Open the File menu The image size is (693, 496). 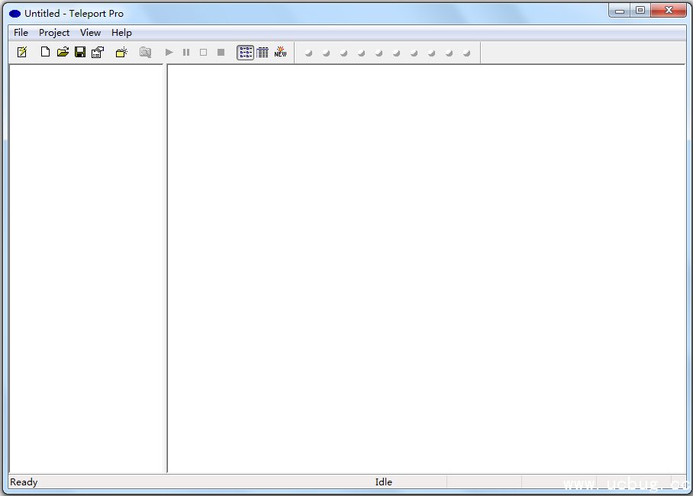[21, 33]
